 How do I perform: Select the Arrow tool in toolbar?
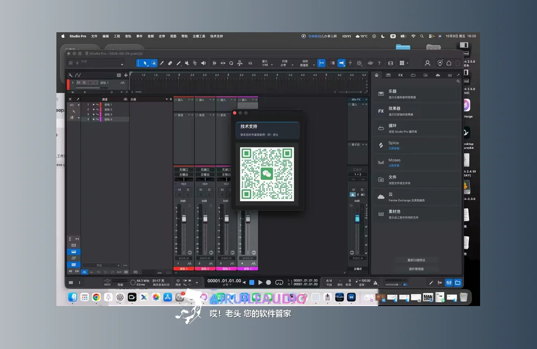[x=145, y=63]
